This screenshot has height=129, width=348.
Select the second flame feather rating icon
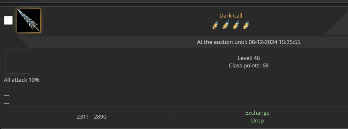[x=225, y=25]
